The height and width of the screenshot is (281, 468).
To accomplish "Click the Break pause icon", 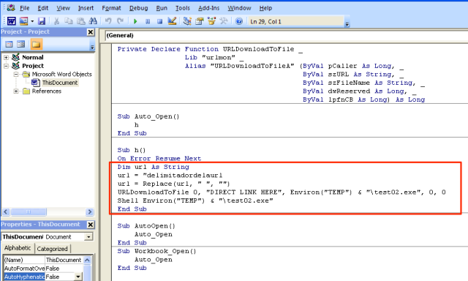I will pyautogui.click(x=148, y=21).
